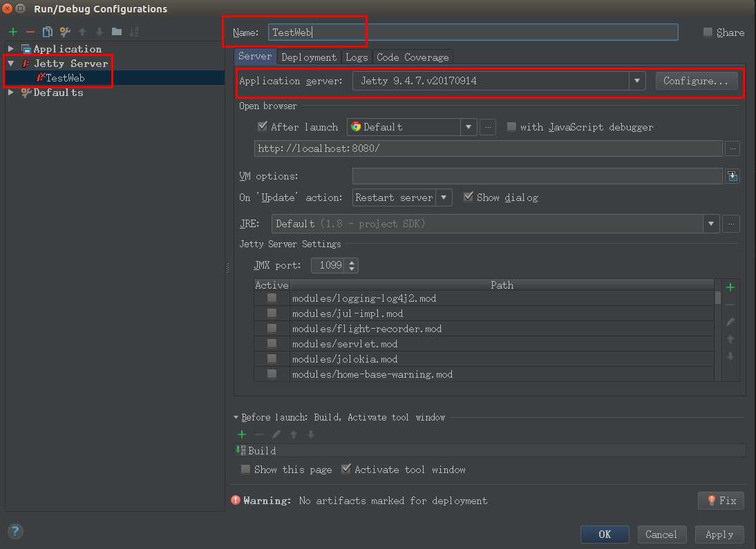
Task: Activate the modules/servlet.mod checkbox
Action: [x=272, y=344]
